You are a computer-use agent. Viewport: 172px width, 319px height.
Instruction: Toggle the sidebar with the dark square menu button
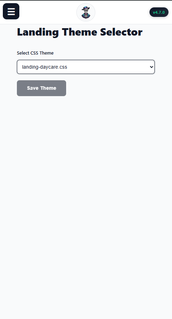click(11, 11)
